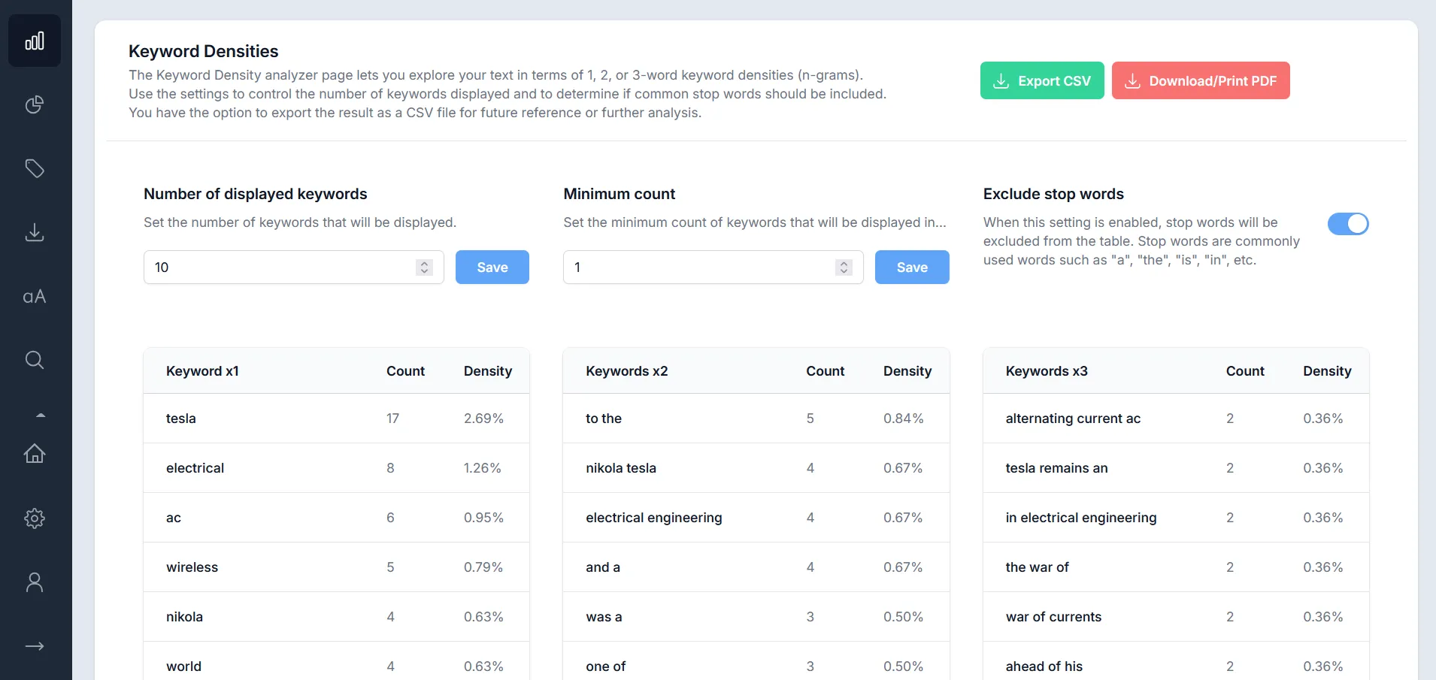
Task: Select the 'the war of' row
Action: pos(1176,567)
